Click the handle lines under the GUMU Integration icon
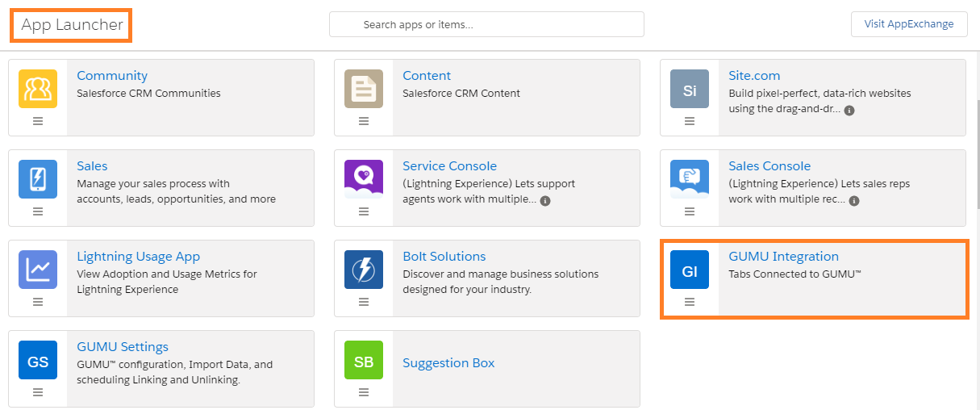The height and width of the screenshot is (410, 980). tap(690, 302)
